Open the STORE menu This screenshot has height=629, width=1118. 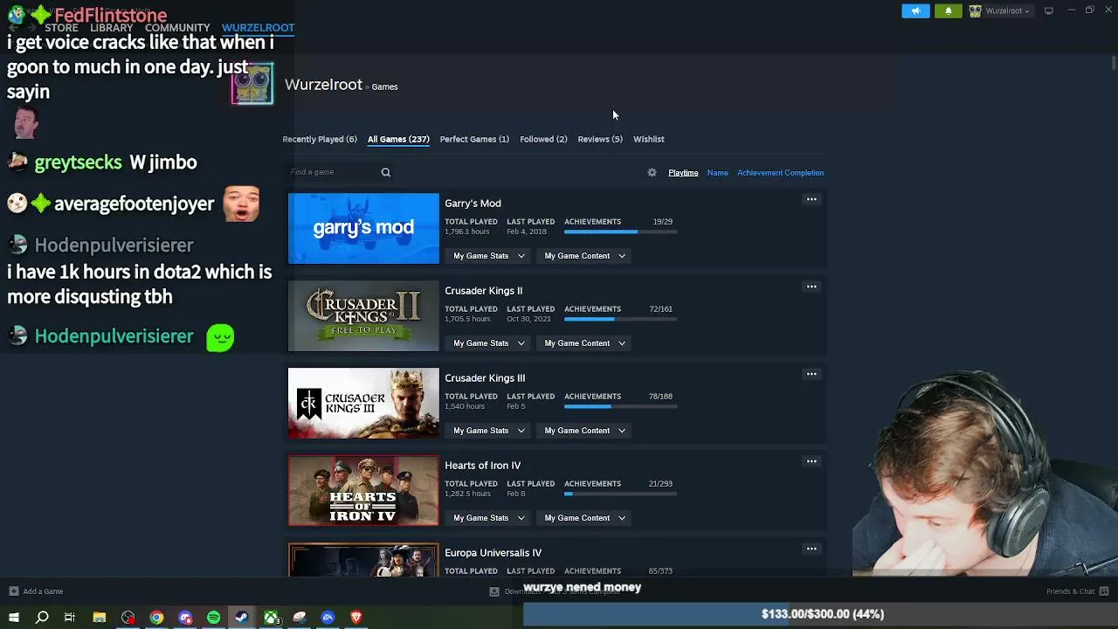[61, 28]
